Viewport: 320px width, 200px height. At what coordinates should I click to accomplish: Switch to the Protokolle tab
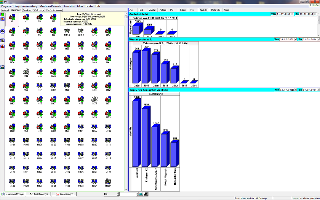point(215,10)
